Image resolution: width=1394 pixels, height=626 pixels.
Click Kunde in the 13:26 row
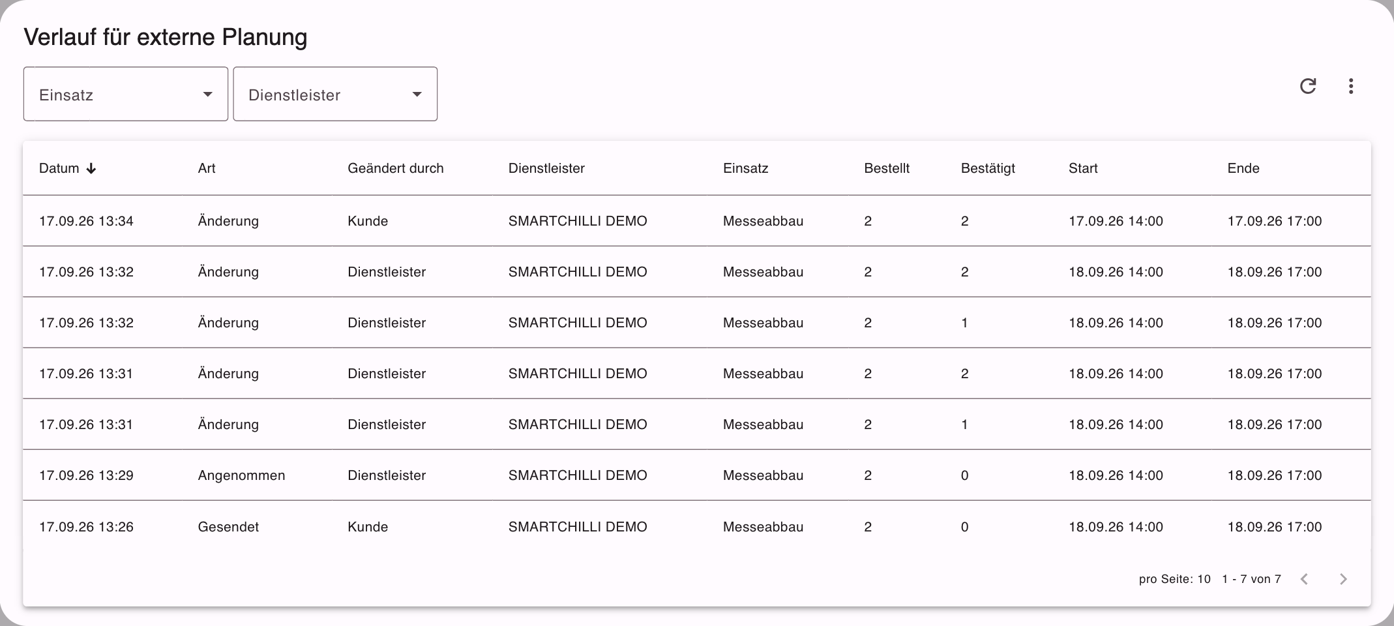[368, 527]
